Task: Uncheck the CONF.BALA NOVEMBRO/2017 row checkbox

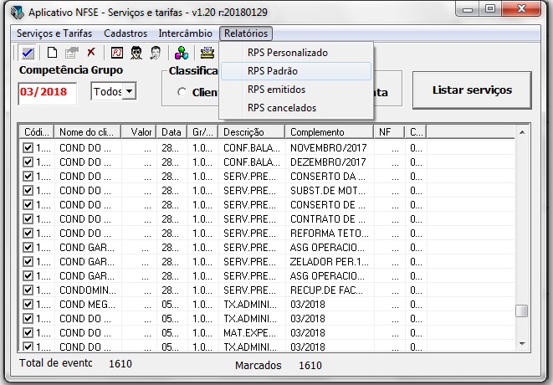Action: click(28, 148)
